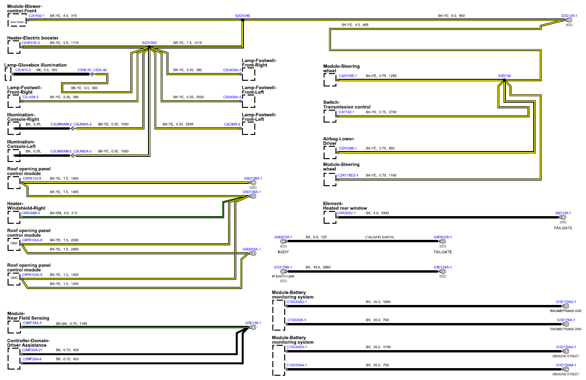Viewport: 586px width, 380px height.
Task: Select splice link S2D139D
Action: (149, 43)
